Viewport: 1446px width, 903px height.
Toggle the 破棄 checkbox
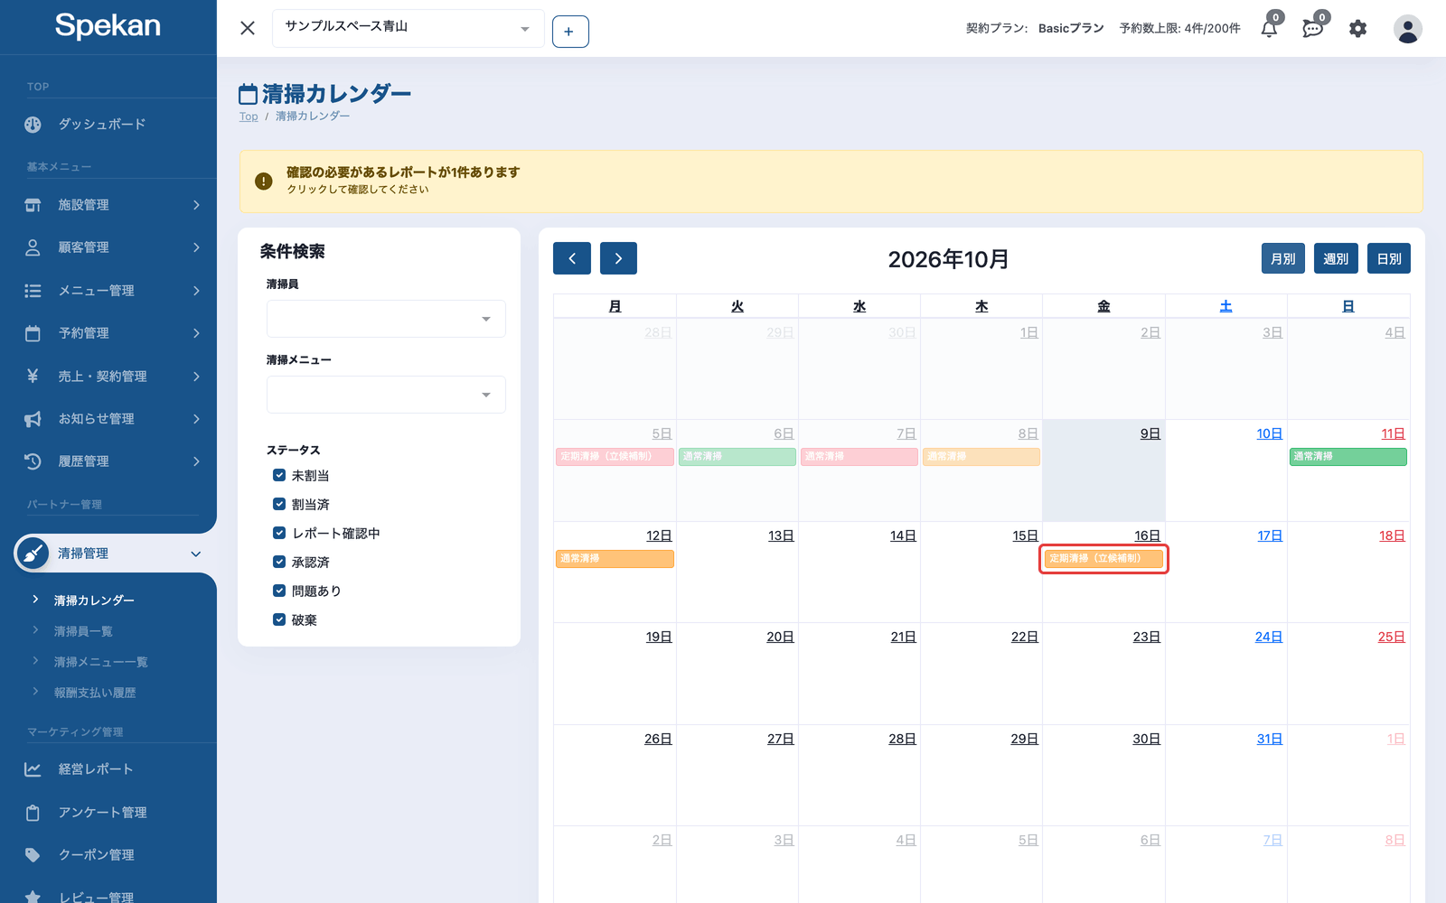279,619
